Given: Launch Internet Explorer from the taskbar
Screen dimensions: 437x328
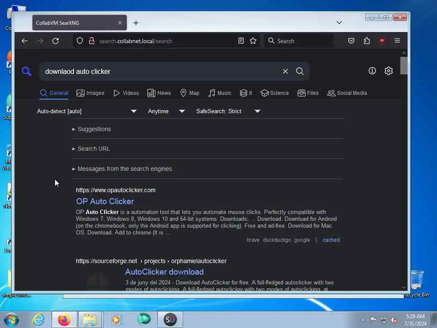Looking at the screenshot, I should 38,319.
